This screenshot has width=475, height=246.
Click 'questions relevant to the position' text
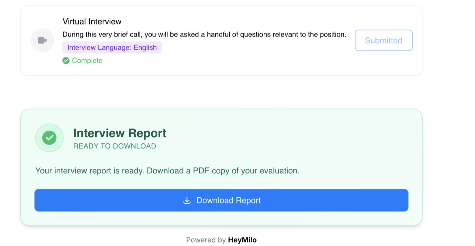[293, 34]
